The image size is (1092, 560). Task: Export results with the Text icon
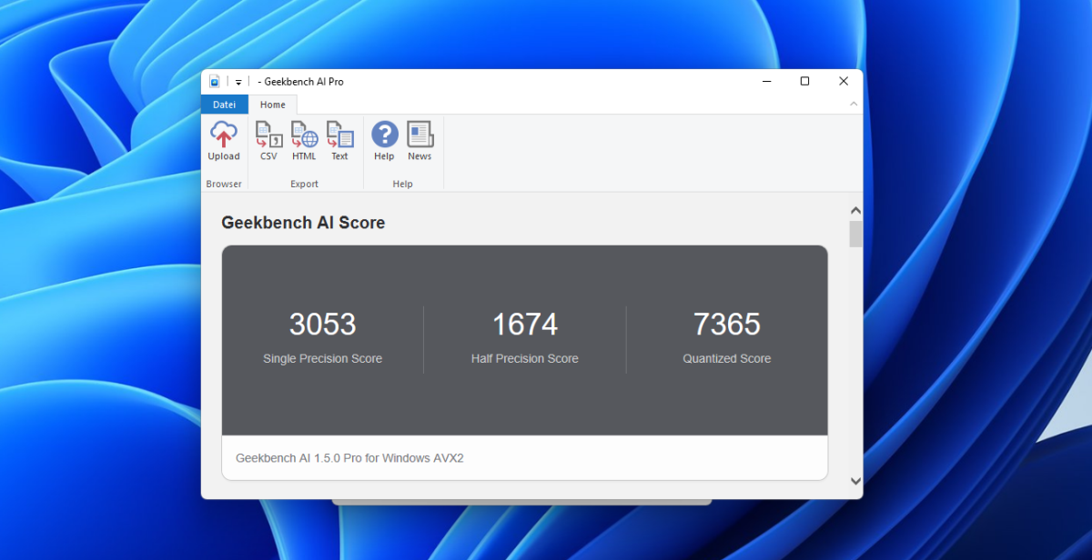point(339,141)
